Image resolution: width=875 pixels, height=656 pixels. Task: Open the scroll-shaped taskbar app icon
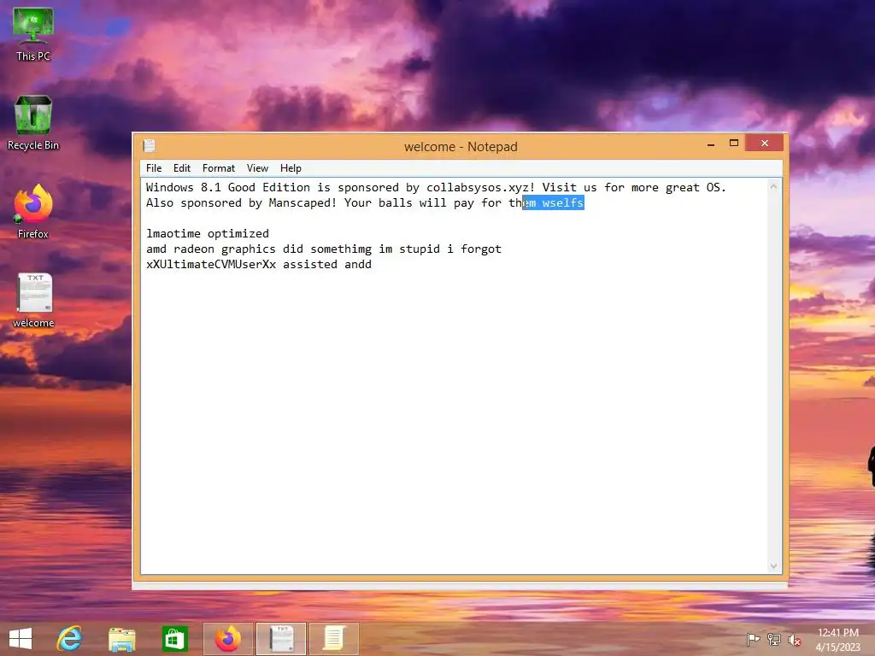pos(334,639)
